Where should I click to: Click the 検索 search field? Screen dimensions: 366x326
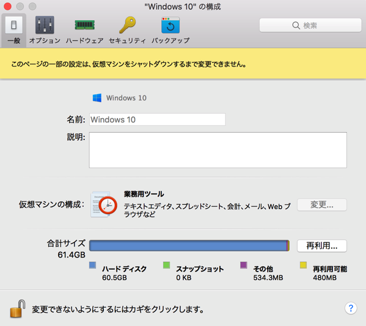pos(310,25)
